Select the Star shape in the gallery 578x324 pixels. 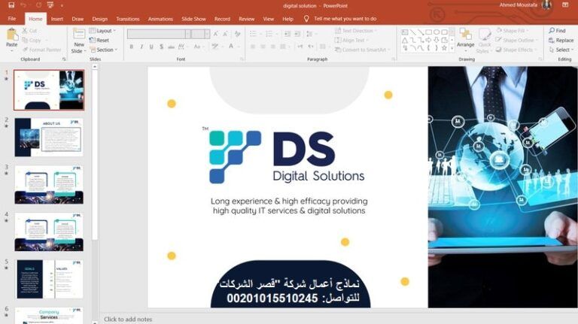click(x=444, y=48)
